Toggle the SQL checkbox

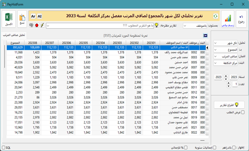tap(3, 148)
